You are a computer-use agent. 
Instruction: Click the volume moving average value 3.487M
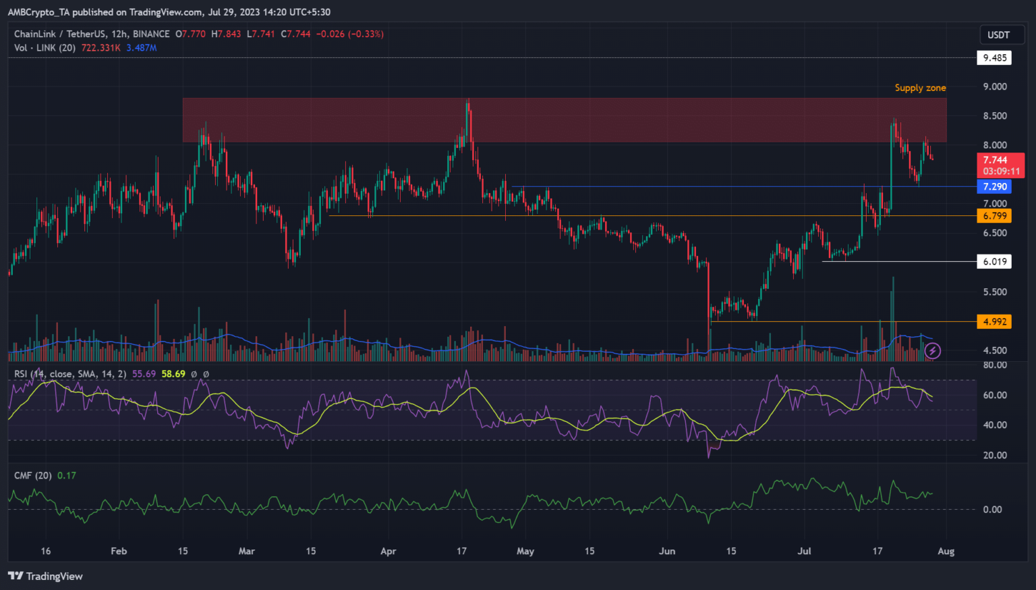(141, 48)
